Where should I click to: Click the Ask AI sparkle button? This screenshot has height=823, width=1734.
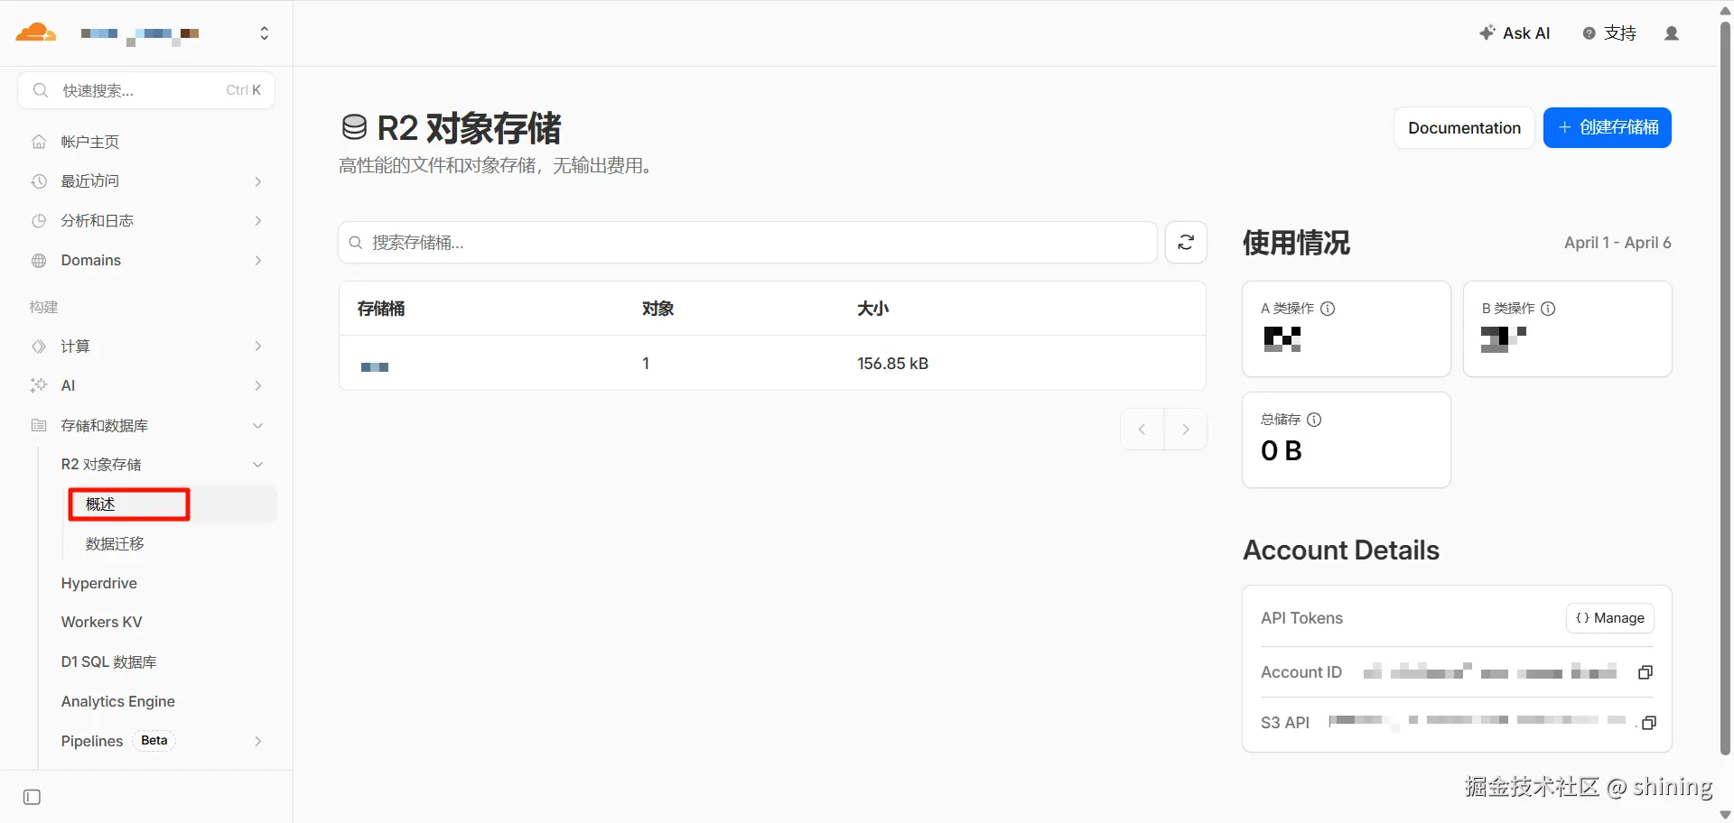coord(1515,33)
